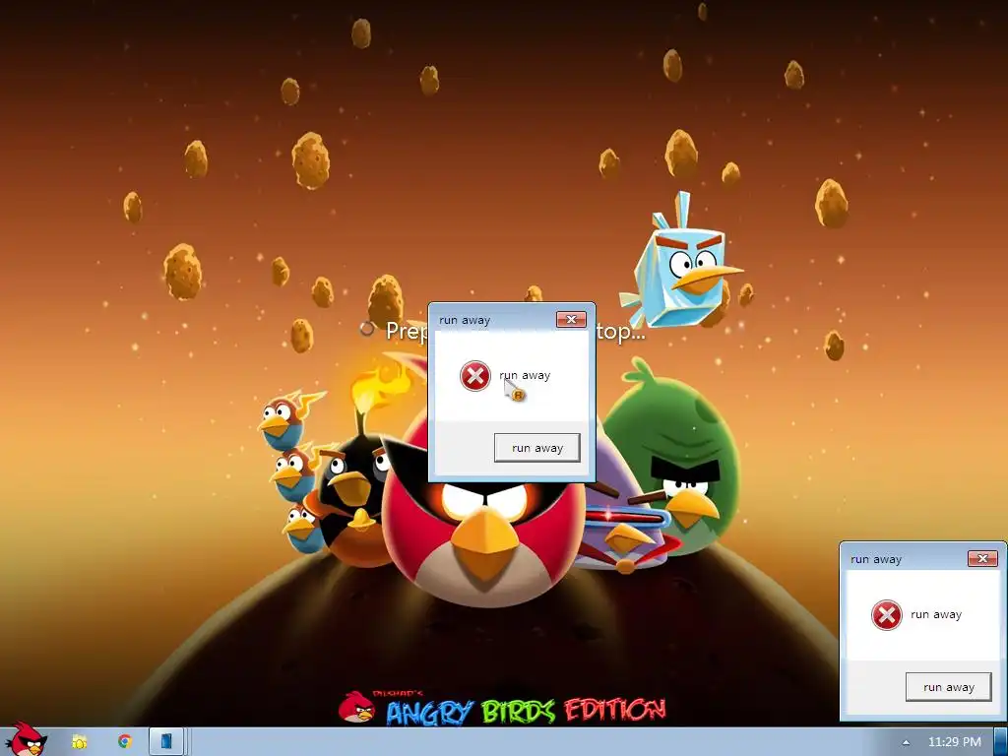Click 'run away' button in center dialog
This screenshot has height=756, width=1008.
(x=537, y=448)
